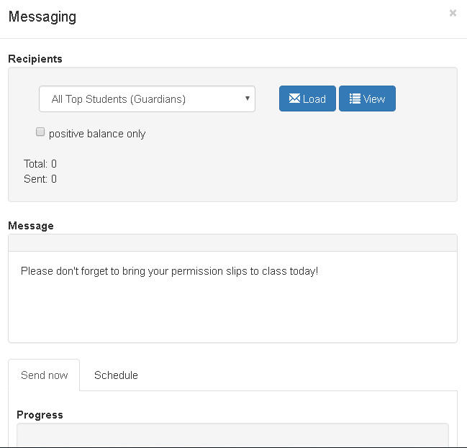This screenshot has height=448, width=467.
Task: Click the Recipients heading
Action: click(x=35, y=59)
